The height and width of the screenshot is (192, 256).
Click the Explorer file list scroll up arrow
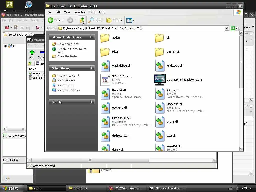pyautogui.click(x=241, y=33)
